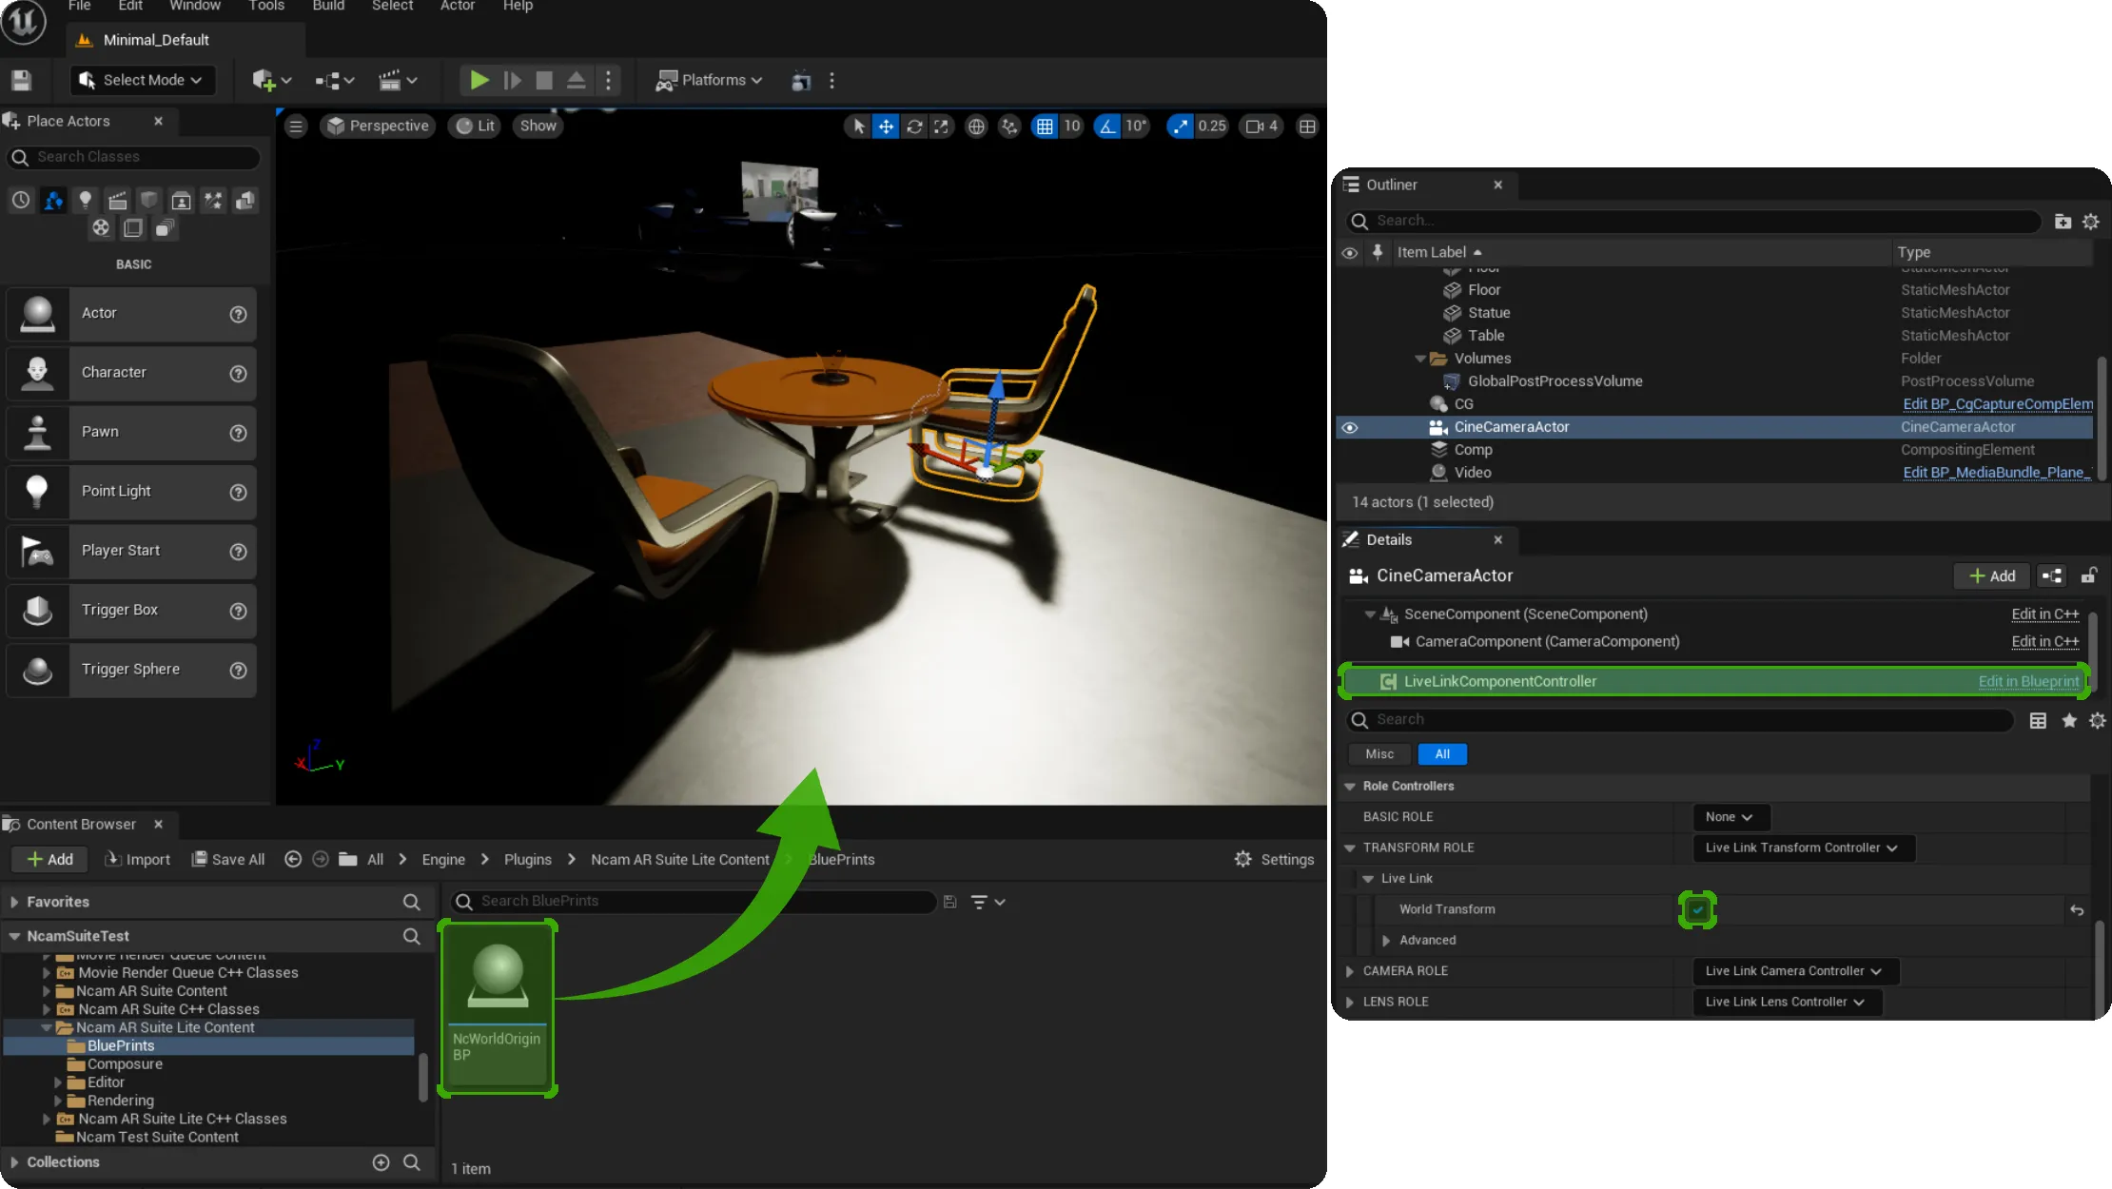
Task: Click Save All in Content Browser
Action: tap(228, 860)
